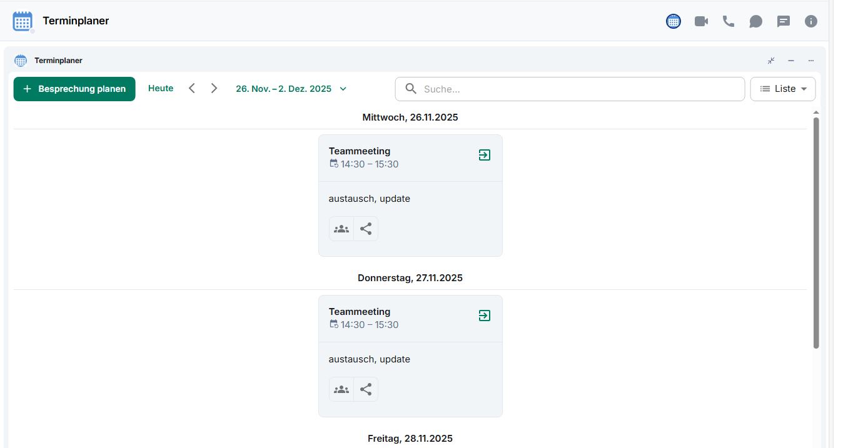Show participants of Donnerstag's Teammeeting
The height and width of the screenshot is (448, 853).
pyautogui.click(x=341, y=389)
